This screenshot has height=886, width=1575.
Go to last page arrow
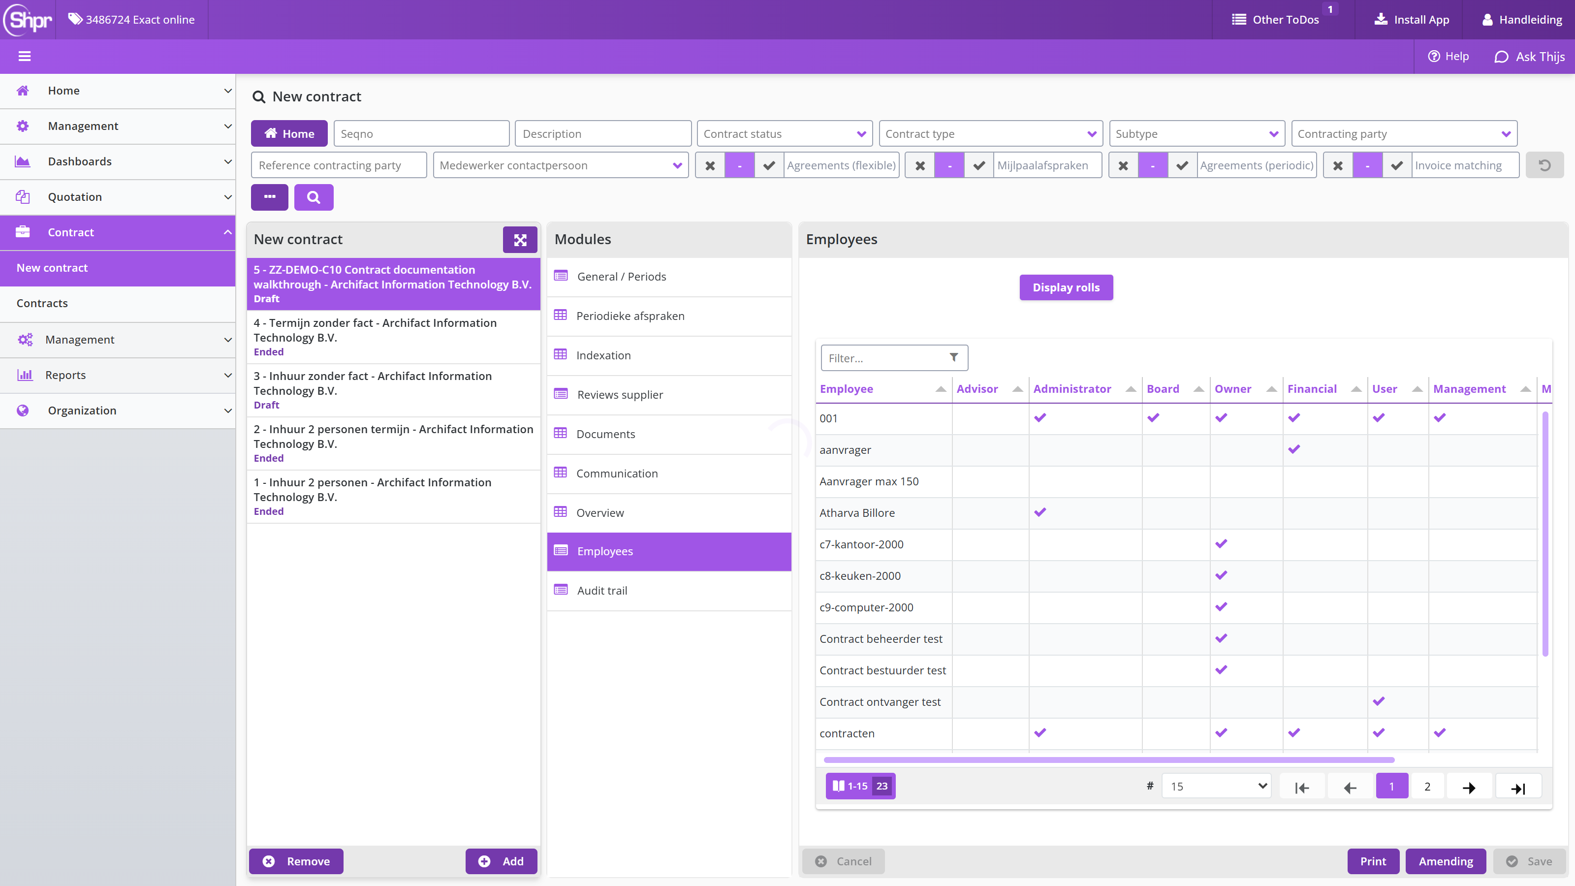(1518, 787)
